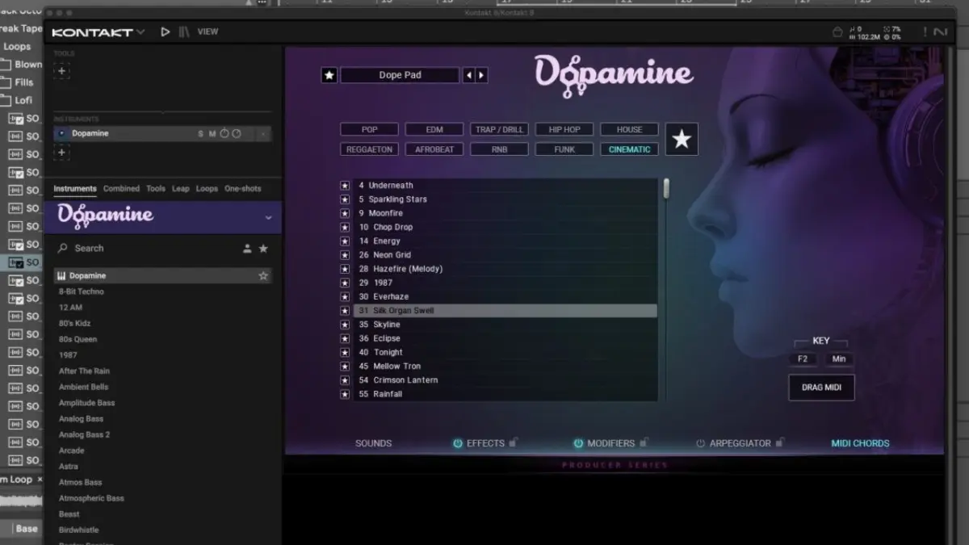Select Ambient Bells in the preset list
The height and width of the screenshot is (545, 969).
click(84, 387)
